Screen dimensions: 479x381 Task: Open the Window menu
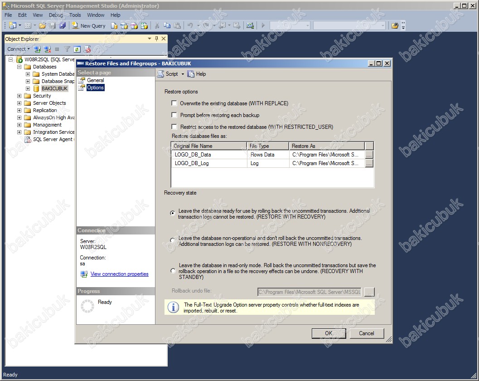point(96,15)
